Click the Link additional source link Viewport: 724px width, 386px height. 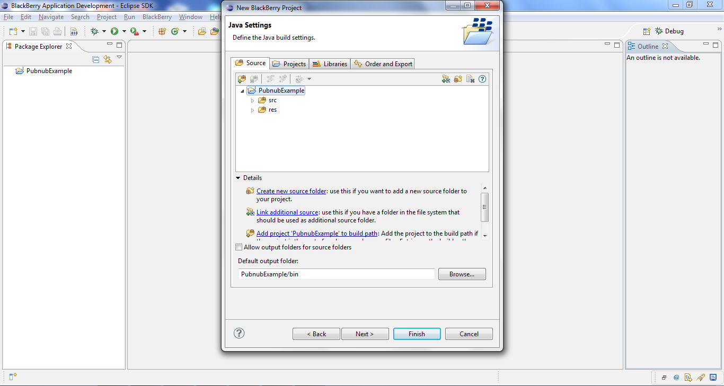[x=287, y=212]
